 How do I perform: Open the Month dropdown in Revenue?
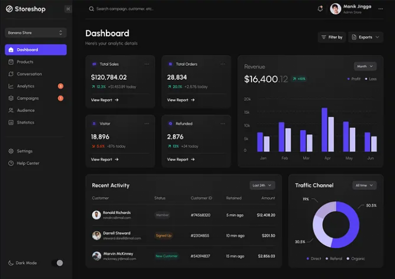pos(365,66)
